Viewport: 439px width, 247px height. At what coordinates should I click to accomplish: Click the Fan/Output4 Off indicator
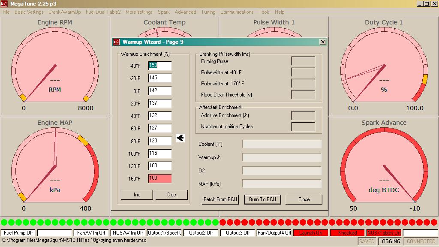click(274, 233)
